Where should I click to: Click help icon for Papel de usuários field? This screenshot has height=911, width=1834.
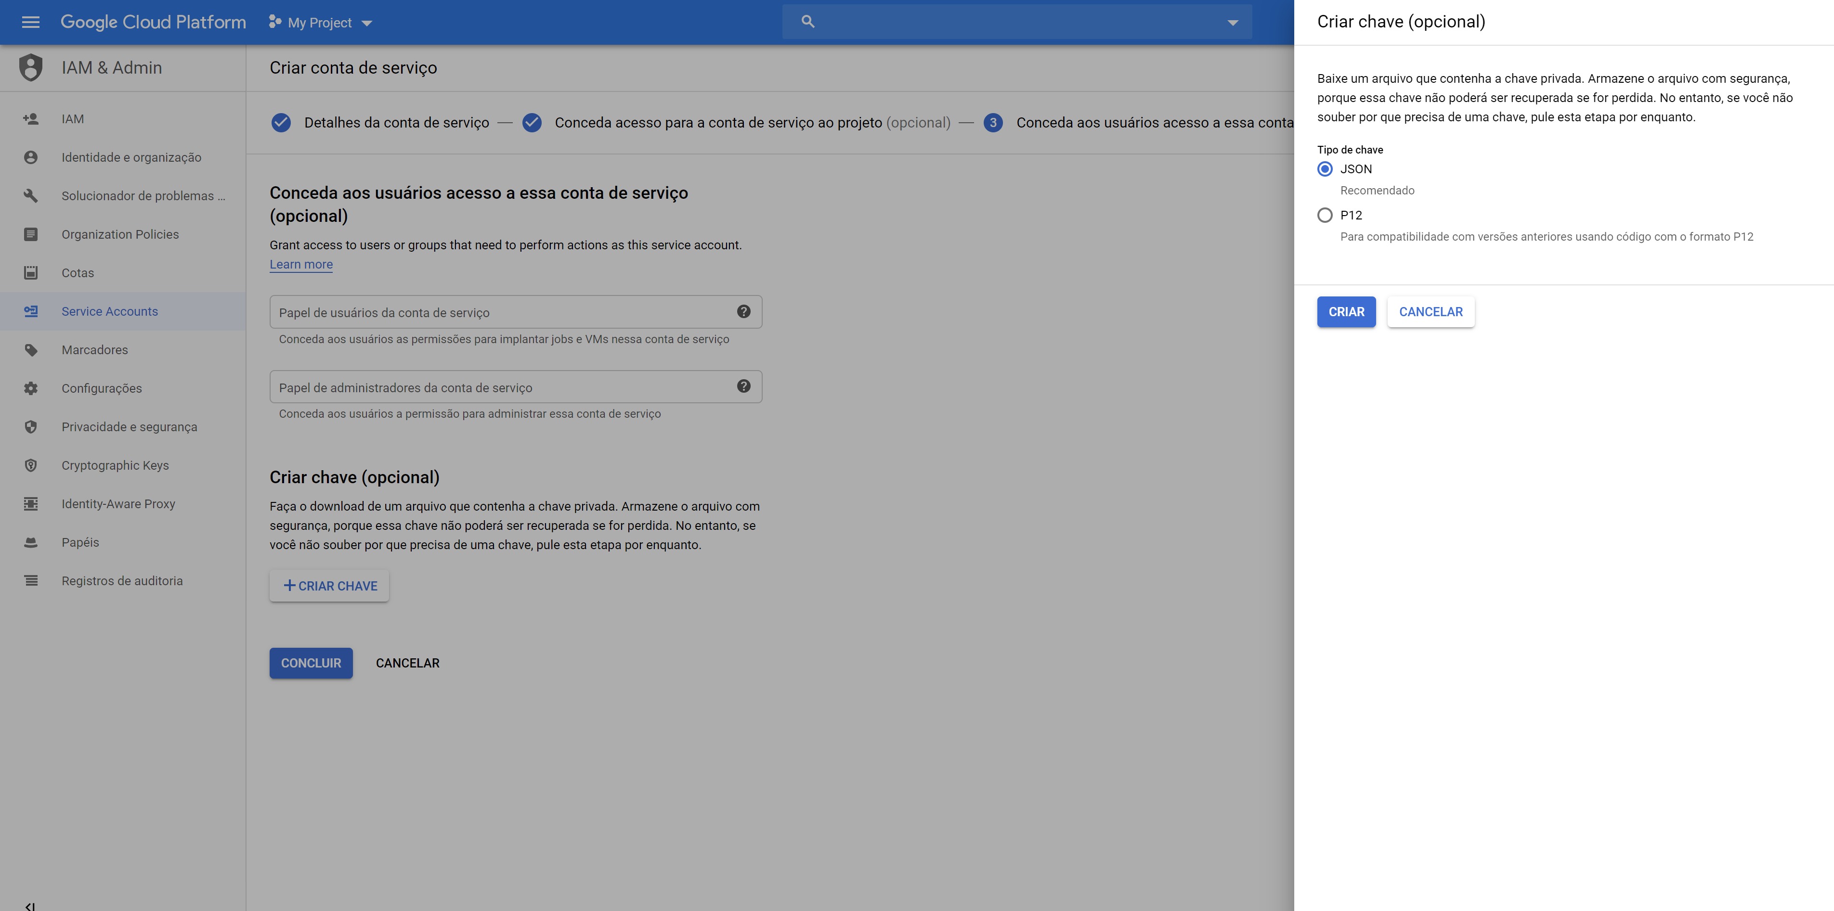743,312
